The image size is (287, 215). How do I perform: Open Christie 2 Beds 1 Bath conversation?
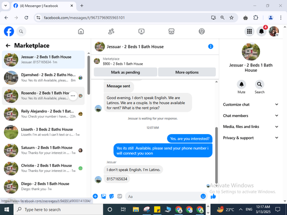[43, 168]
